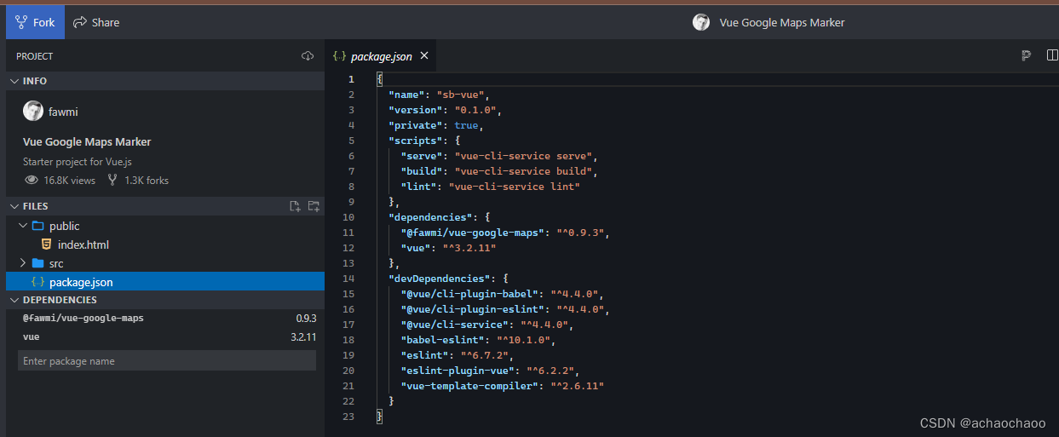Click the HTML5 icon of index.html
Screen dimensions: 1059x437
pos(46,244)
